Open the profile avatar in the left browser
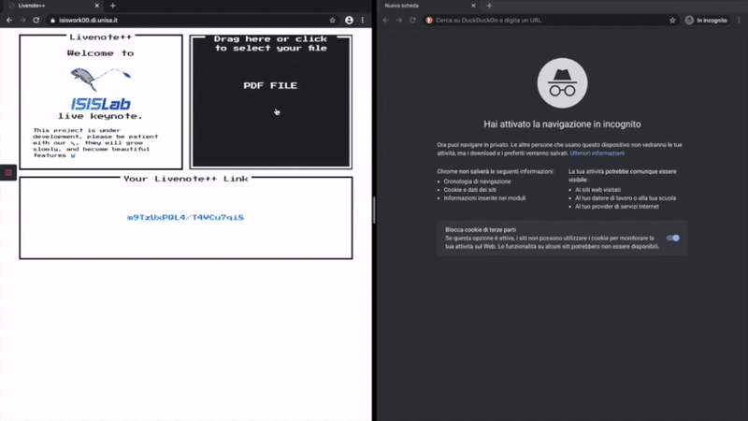748x421 pixels. (349, 20)
